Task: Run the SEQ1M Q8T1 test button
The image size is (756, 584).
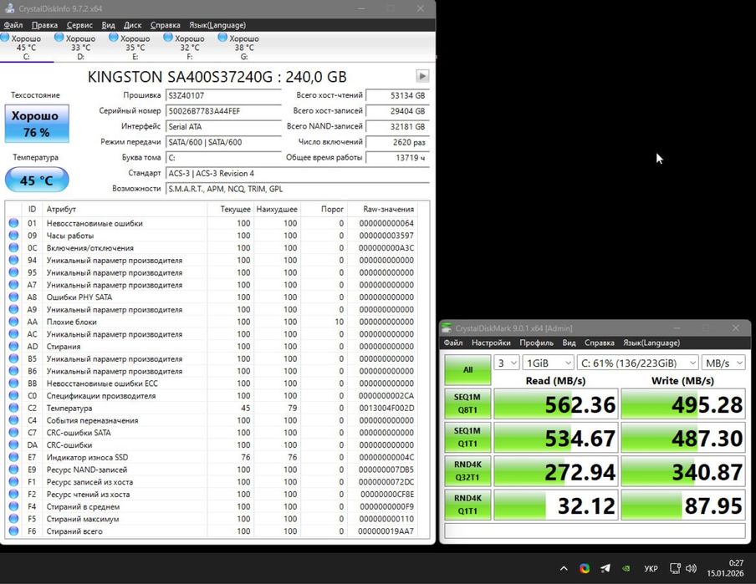Action: point(467,404)
